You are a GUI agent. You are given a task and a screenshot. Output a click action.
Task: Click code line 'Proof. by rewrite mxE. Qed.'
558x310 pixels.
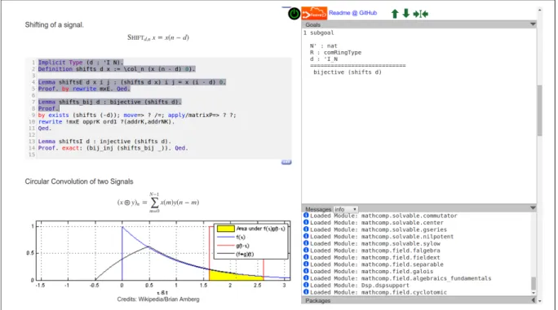[x=84, y=89]
